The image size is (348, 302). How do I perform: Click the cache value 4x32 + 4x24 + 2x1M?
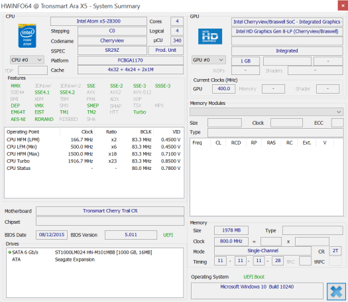pos(131,70)
